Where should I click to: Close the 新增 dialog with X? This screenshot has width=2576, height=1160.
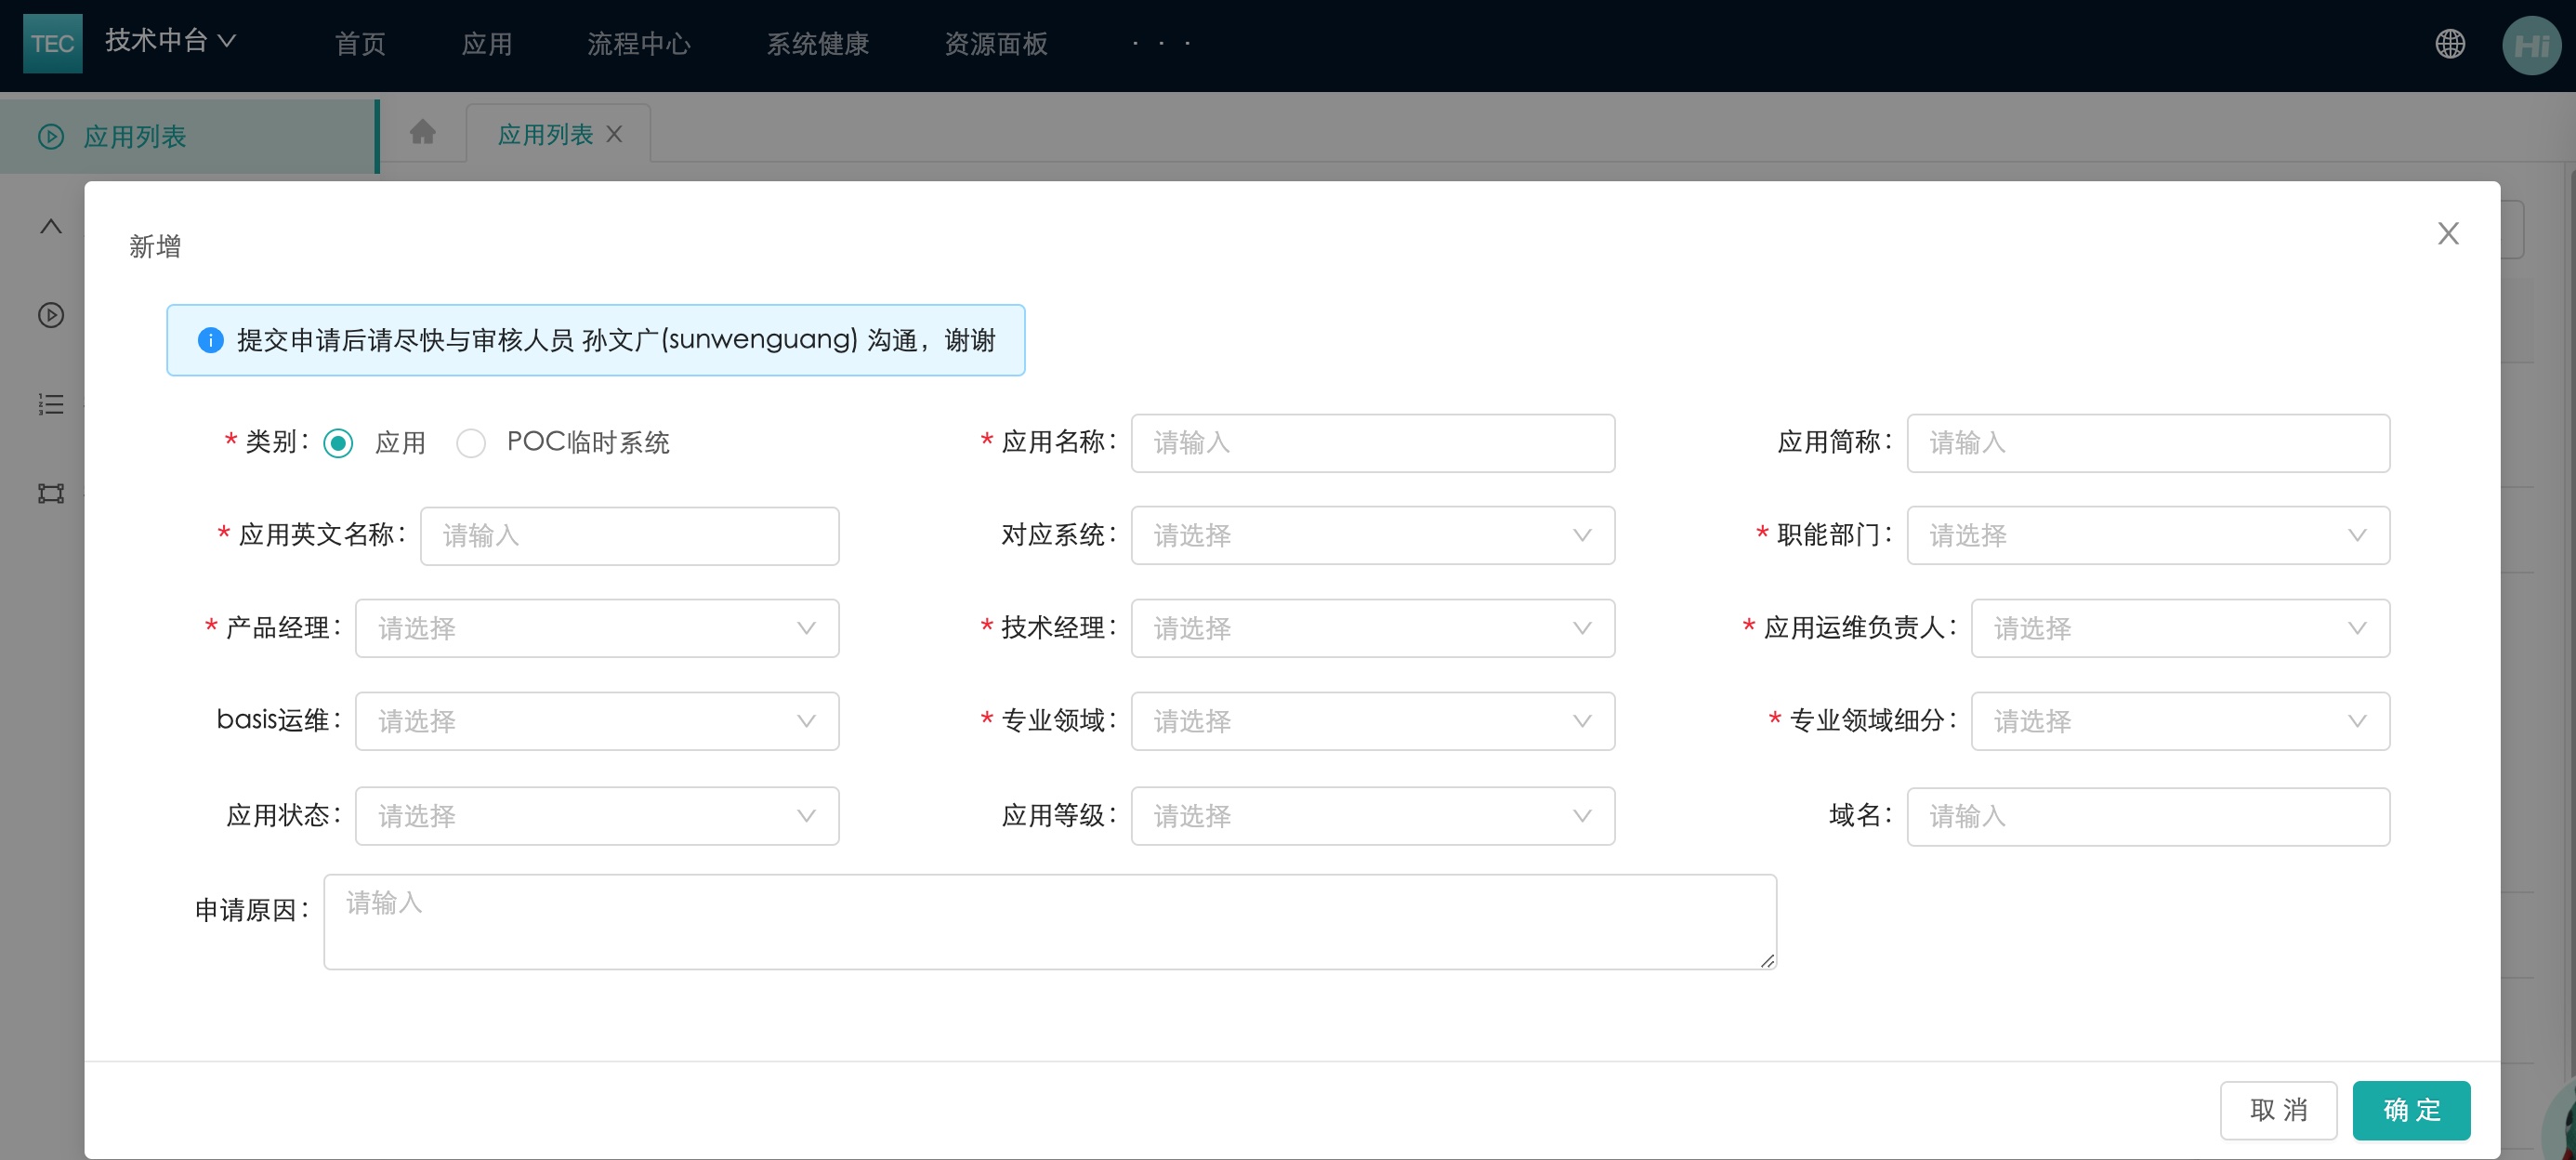click(2447, 233)
